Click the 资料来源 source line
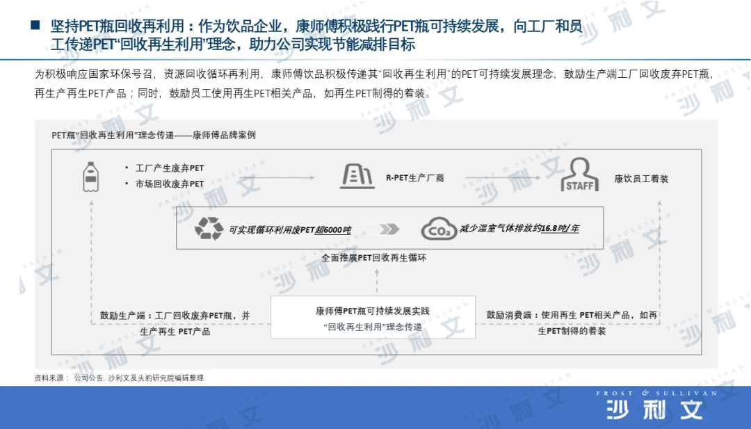Viewport: 751px width, 429px height. (x=119, y=378)
